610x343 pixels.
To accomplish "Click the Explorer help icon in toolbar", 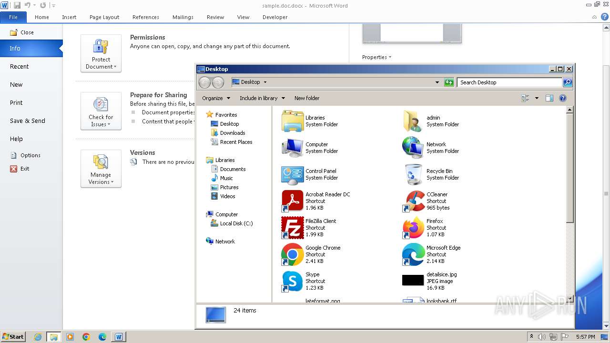I will click(562, 98).
